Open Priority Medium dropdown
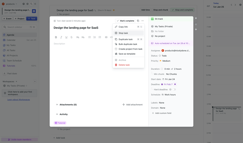 [x=165, y=61]
